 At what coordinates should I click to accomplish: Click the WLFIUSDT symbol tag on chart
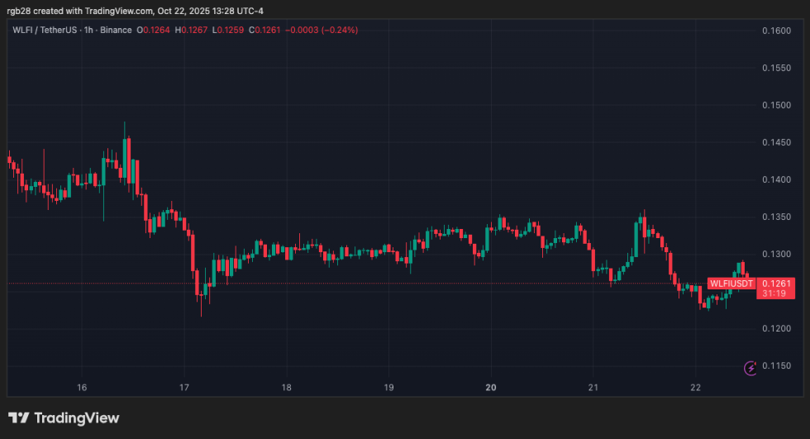point(731,284)
